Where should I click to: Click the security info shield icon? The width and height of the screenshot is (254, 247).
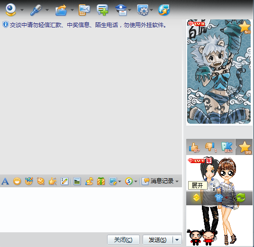(5, 25)
